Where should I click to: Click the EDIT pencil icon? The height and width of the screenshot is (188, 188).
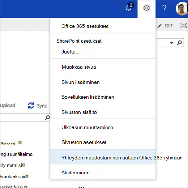(159, 26)
